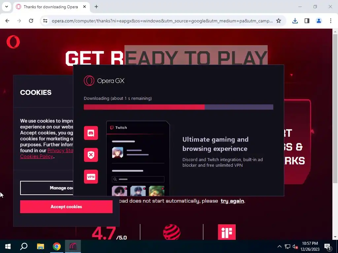Accept cookies on the Opera page
The image size is (338, 253).
tap(66, 207)
